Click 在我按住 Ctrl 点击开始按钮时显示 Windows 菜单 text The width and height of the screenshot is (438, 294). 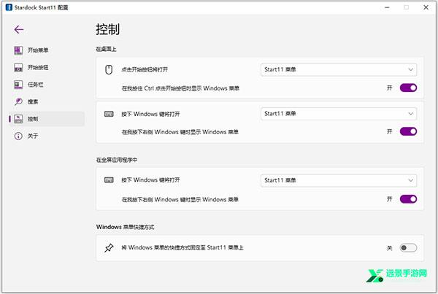pos(180,88)
